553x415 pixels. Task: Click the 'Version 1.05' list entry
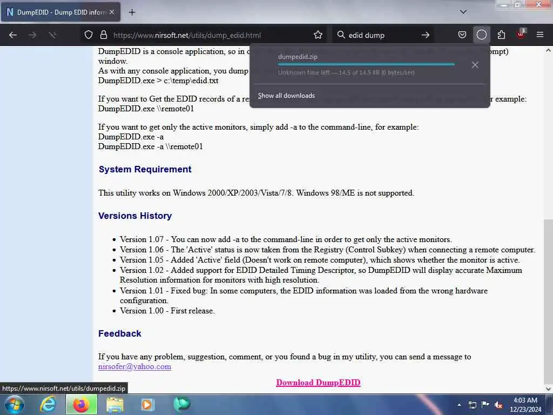pyautogui.click(x=320, y=260)
